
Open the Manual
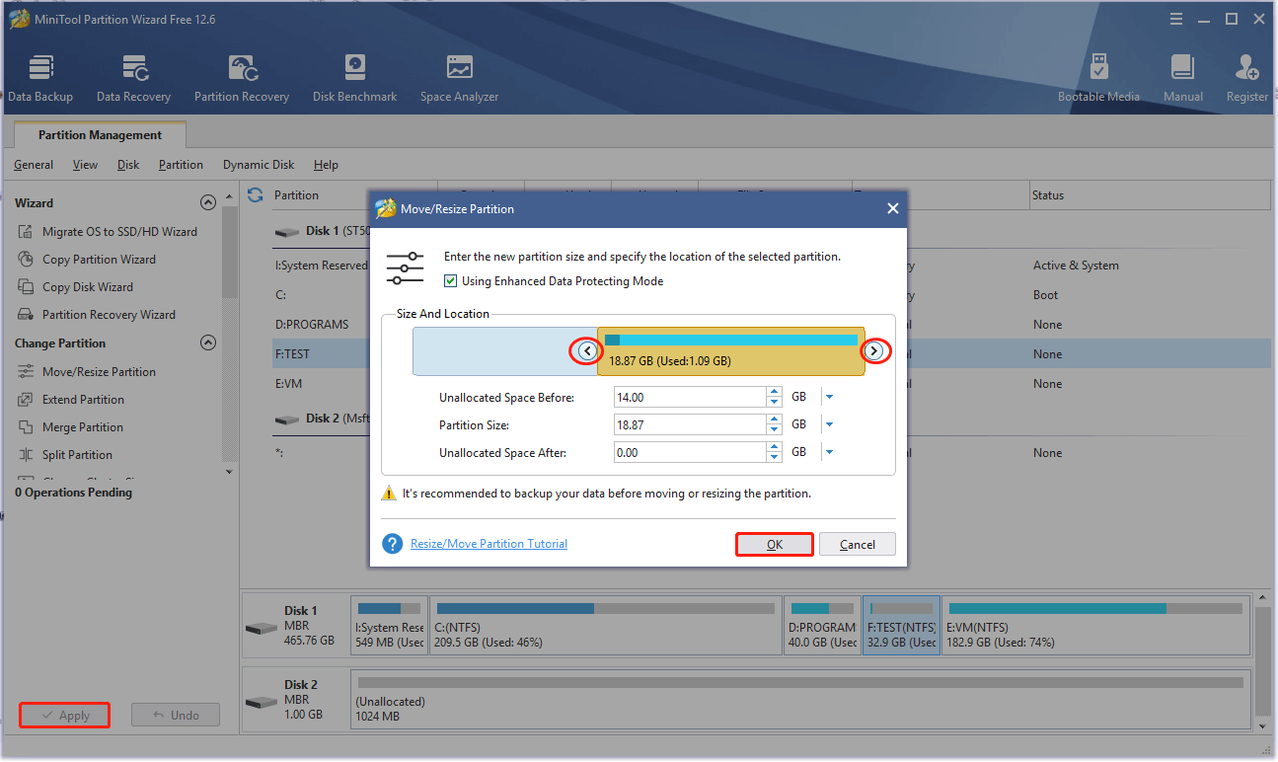tap(1182, 78)
